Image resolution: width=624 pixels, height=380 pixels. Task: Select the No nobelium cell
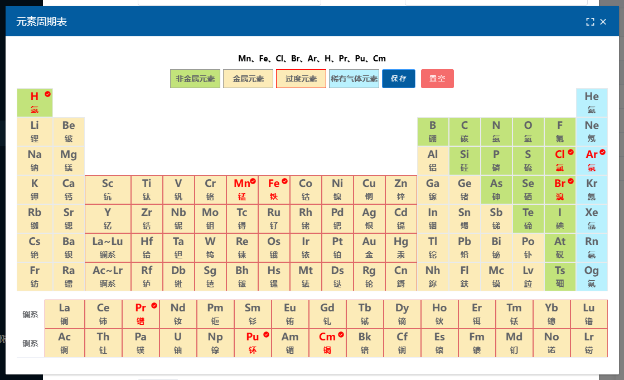(x=552, y=343)
